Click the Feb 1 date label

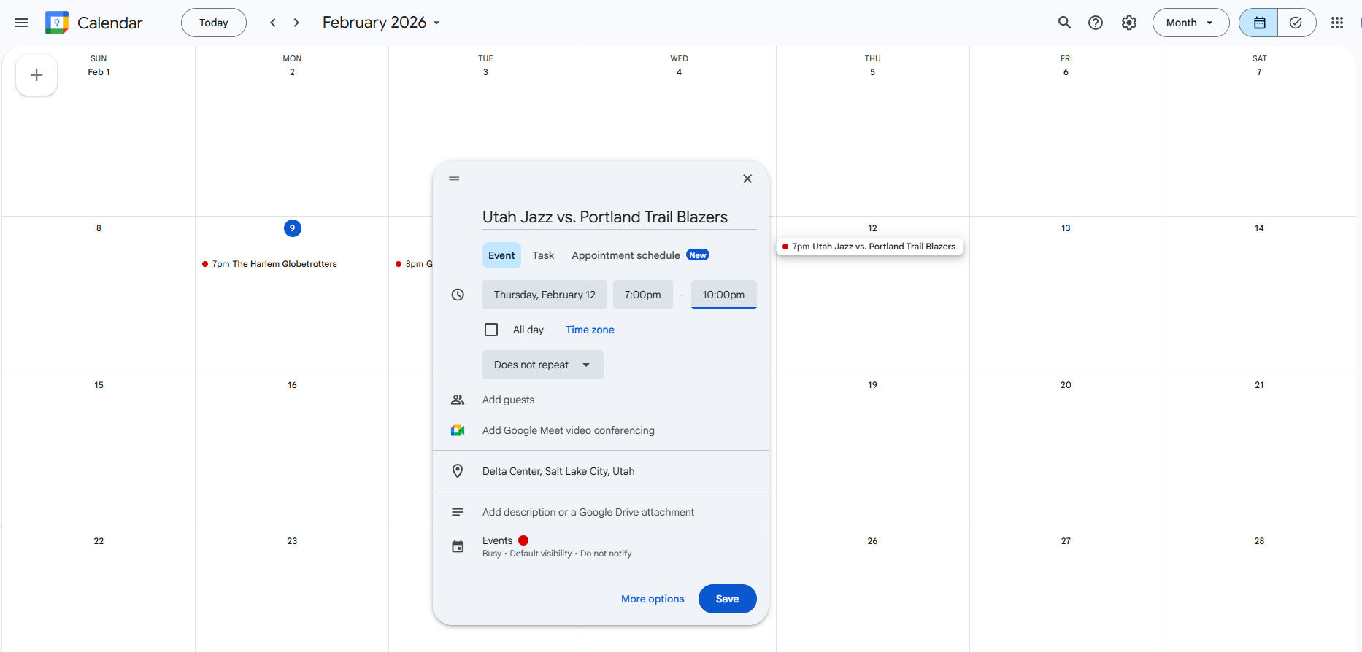pos(99,72)
